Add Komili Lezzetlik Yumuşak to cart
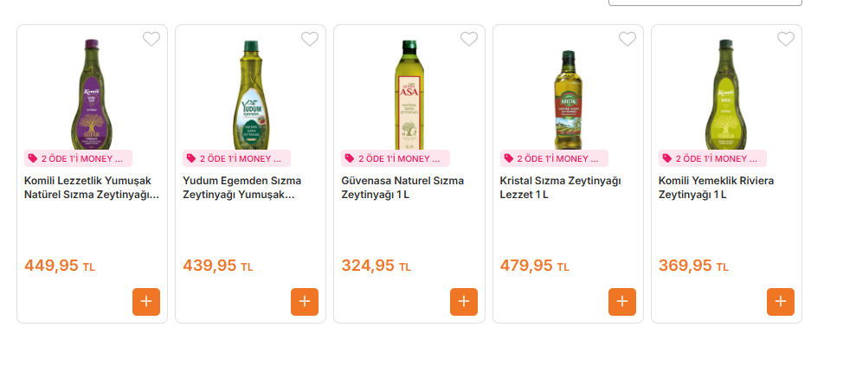Screen dimensions: 843x372 tap(146, 302)
